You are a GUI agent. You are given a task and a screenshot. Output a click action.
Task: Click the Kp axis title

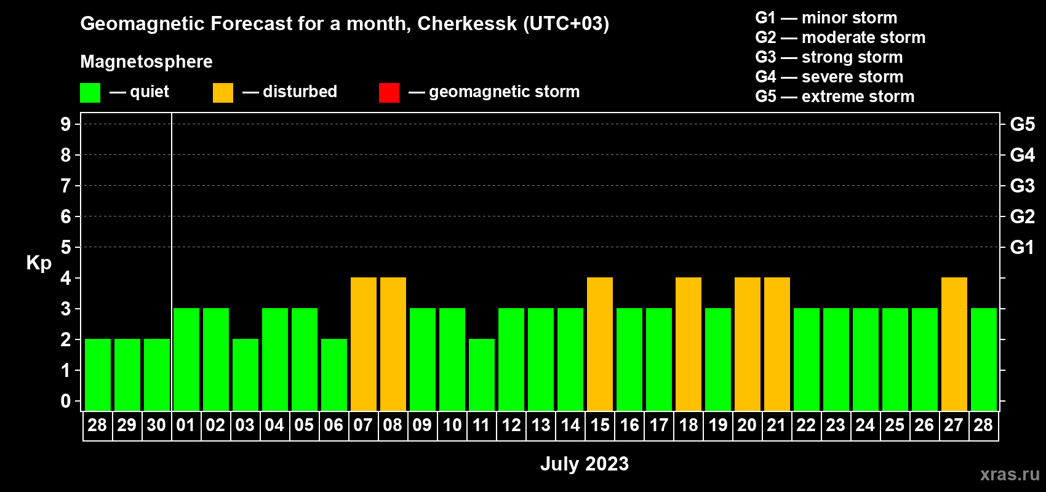pos(39,263)
